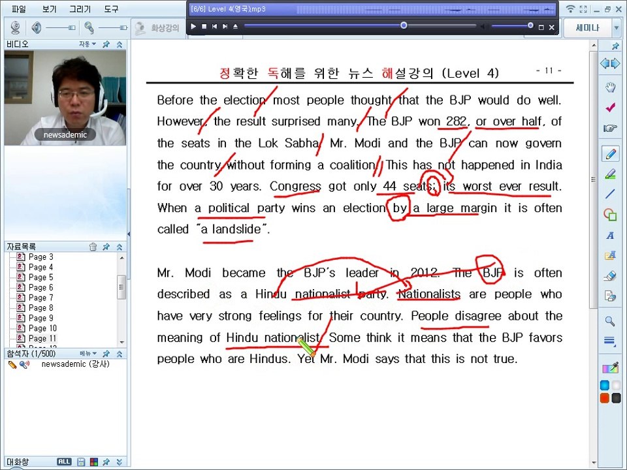Pin the 자료목록 panel
Image resolution: width=627 pixels, height=470 pixels.
106,247
